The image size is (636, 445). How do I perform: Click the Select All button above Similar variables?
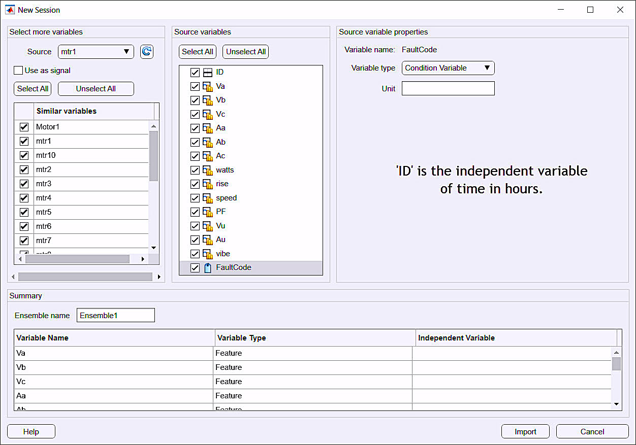click(33, 89)
